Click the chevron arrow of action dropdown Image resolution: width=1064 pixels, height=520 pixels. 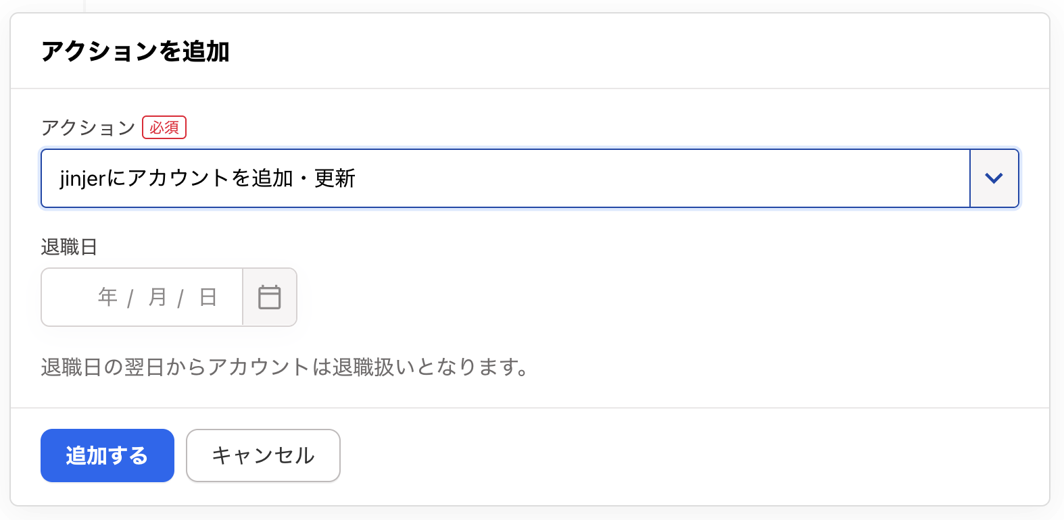[994, 178]
